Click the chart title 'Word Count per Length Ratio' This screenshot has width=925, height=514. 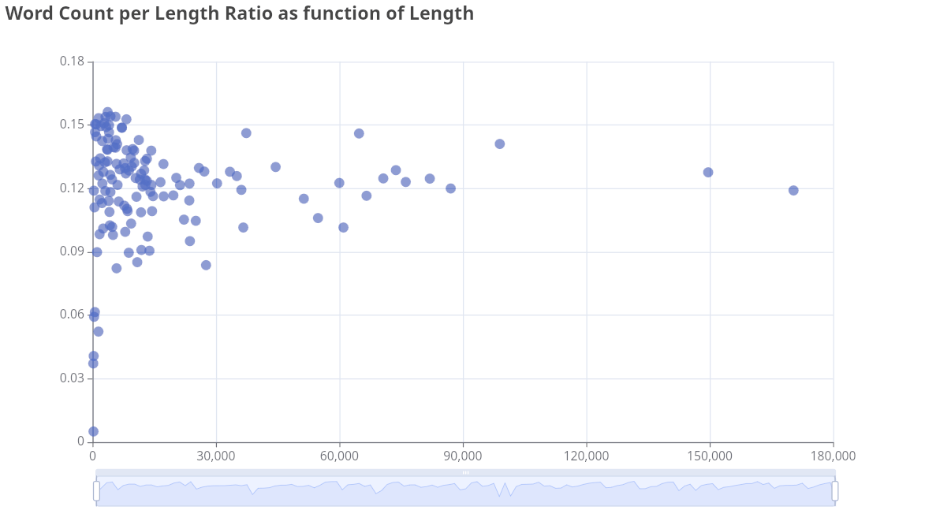239,13
